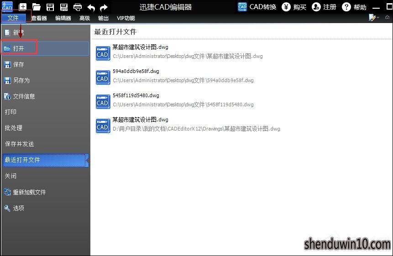Click the CAD app logo icon
Image resolution: width=393 pixels, height=256 pixels.
point(7,6)
